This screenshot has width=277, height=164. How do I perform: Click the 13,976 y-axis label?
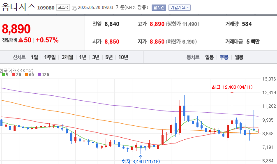[269, 79]
